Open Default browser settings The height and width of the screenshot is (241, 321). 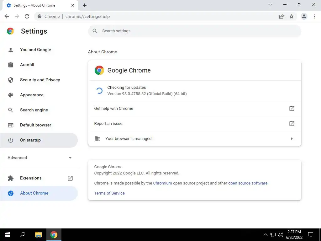(39, 125)
